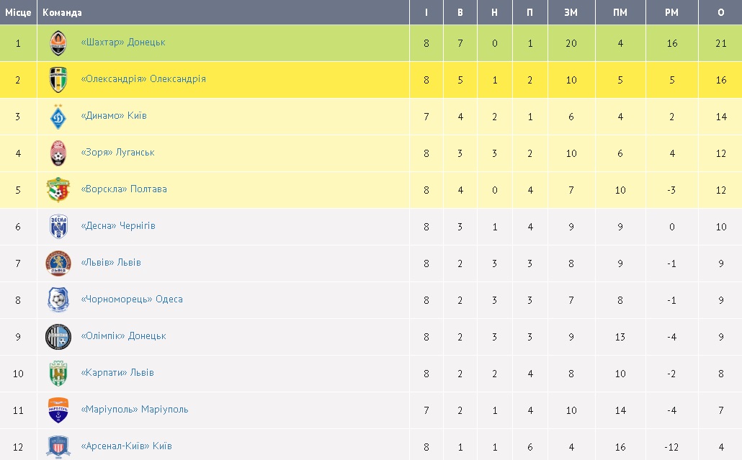742x460 pixels.
Task: Click the Olimpik Donetsk round logo
Action: (58, 337)
